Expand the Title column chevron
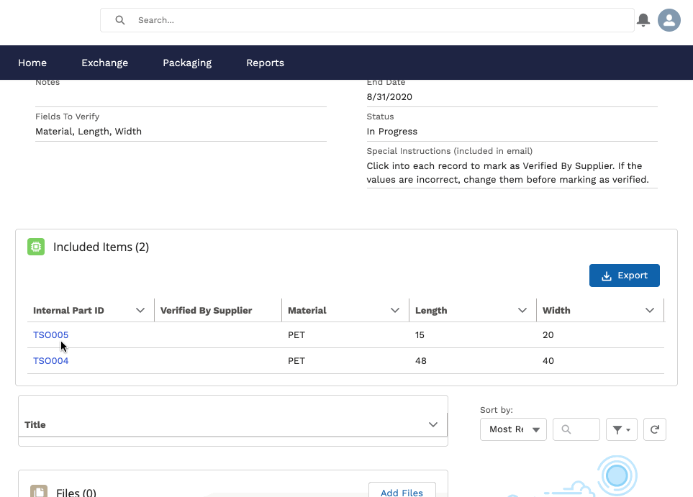 tap(432, 424)
